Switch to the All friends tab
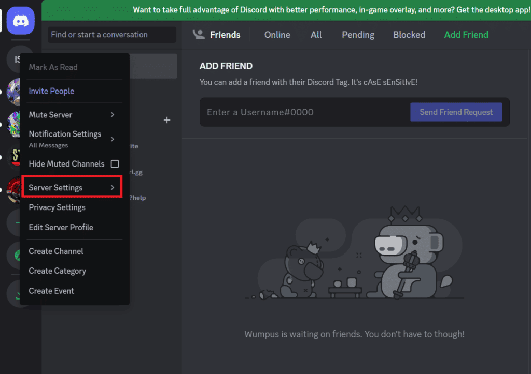The width and height of the screenshot is (531, 374). click(316, 35)
